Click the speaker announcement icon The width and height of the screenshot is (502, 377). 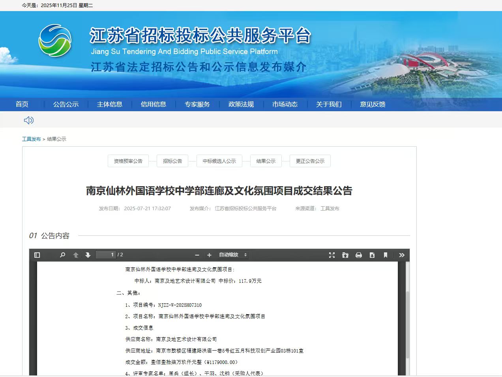click(x=29, y=120)
